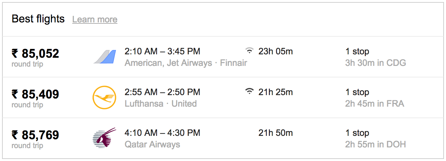
Task: Click the Qatar Airways airline name
Action: [x=152, y=144]
